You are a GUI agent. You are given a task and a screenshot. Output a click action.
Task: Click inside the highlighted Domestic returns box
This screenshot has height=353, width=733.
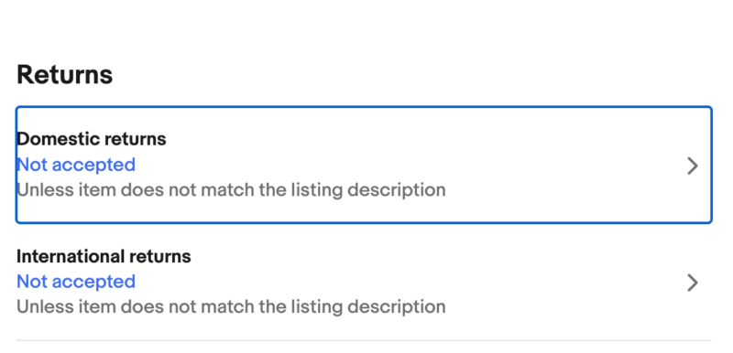[x=364, y=166]
